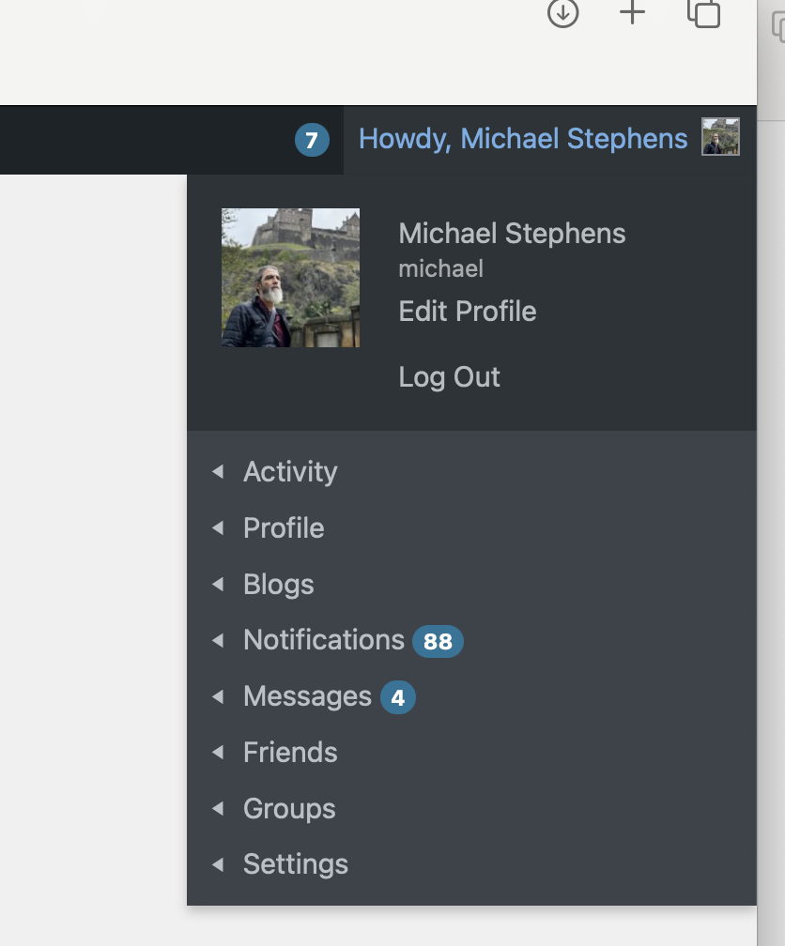
Task: Click small avatar in admin bar
Action: coord(720,137)
